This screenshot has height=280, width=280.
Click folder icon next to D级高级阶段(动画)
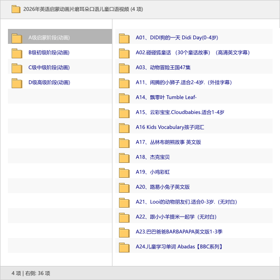[17, 83]
